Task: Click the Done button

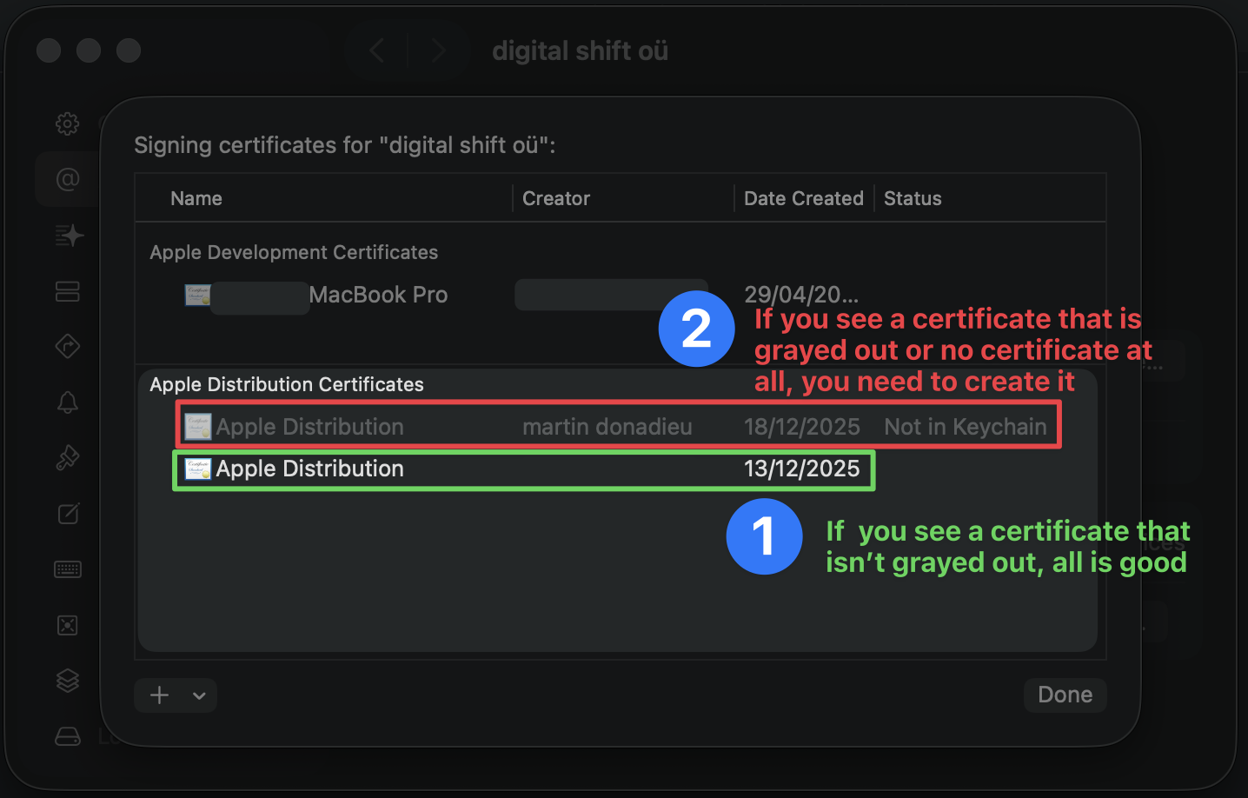Action: pos(1065,695)
